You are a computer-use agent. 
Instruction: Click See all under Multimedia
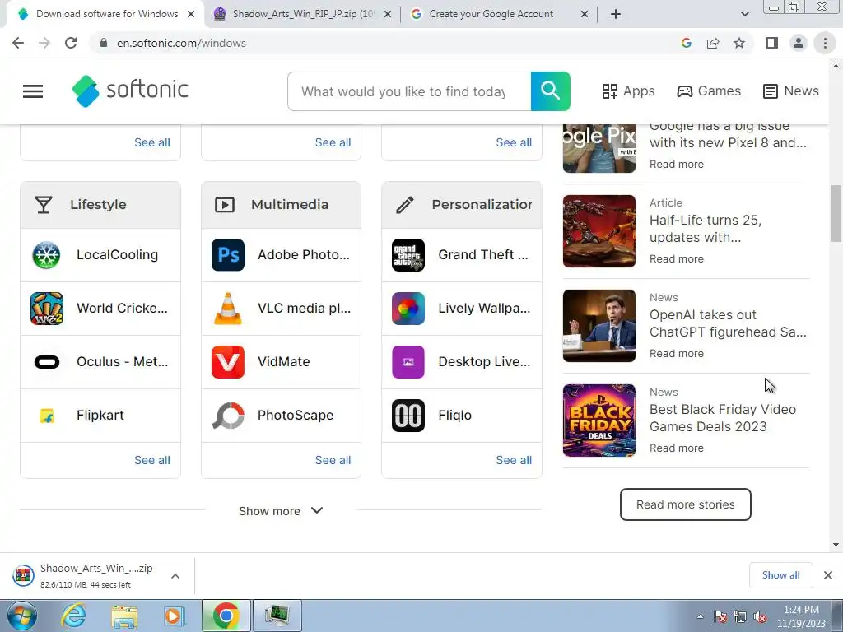[333, 460]
